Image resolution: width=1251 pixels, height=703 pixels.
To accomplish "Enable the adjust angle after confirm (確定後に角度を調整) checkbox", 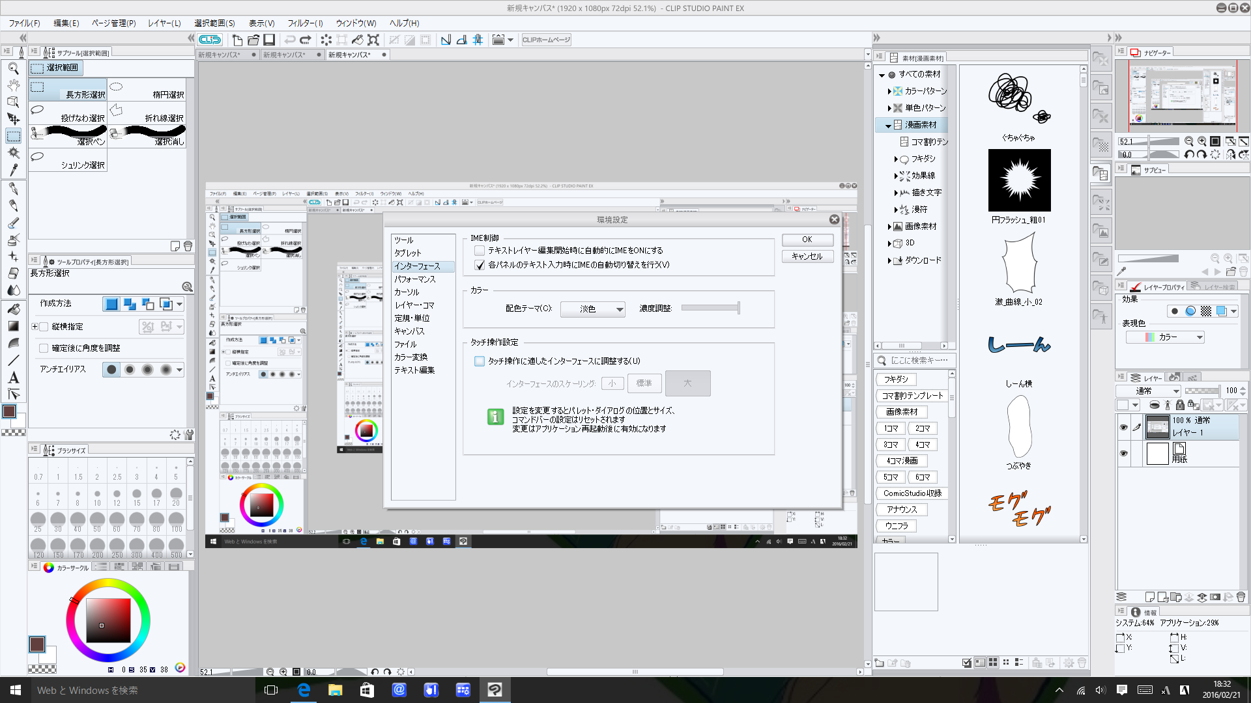I will point(44,348).
